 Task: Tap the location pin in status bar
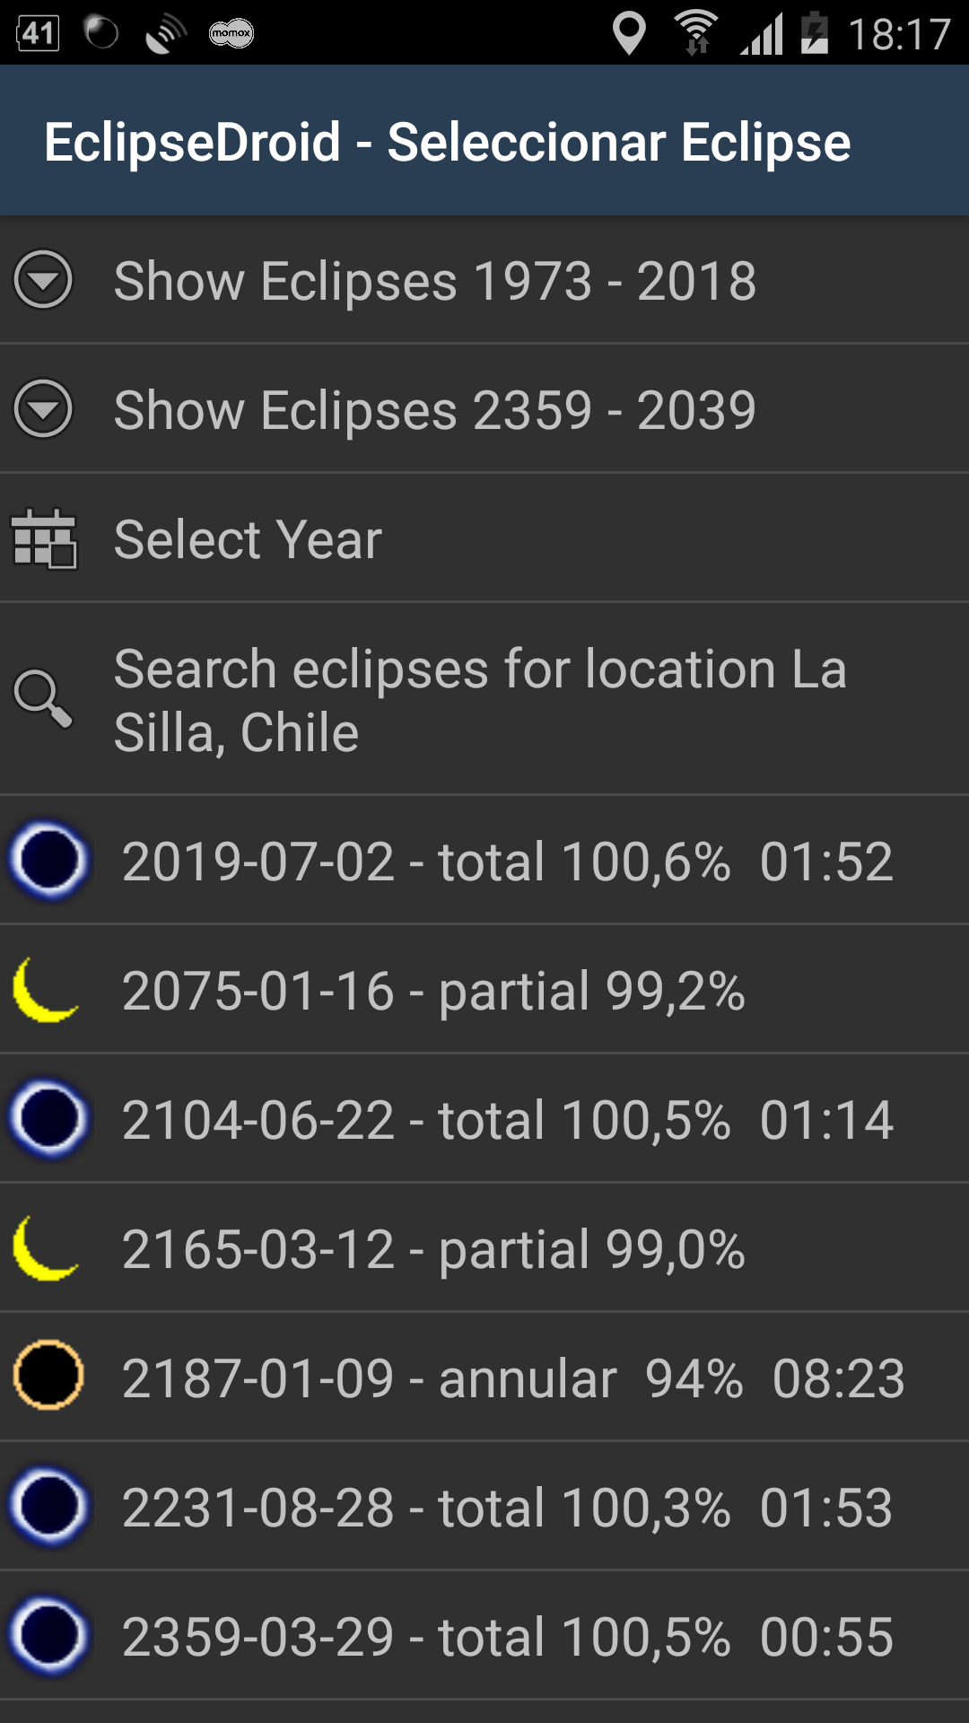click(629, 34)
